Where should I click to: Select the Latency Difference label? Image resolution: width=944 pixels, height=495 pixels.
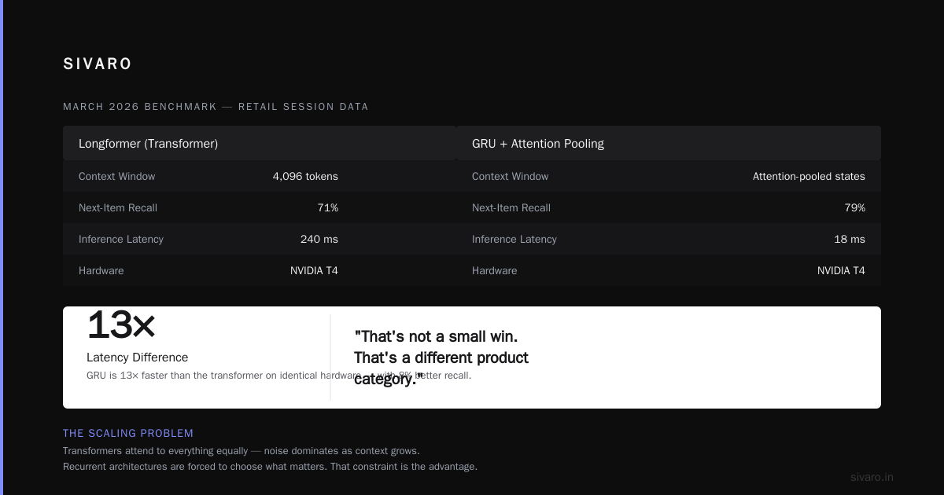[138, 357]
